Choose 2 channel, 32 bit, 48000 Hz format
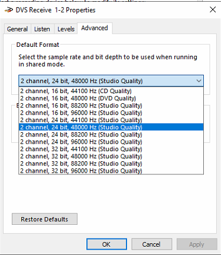Screen dimensions: 221x255 111,157
